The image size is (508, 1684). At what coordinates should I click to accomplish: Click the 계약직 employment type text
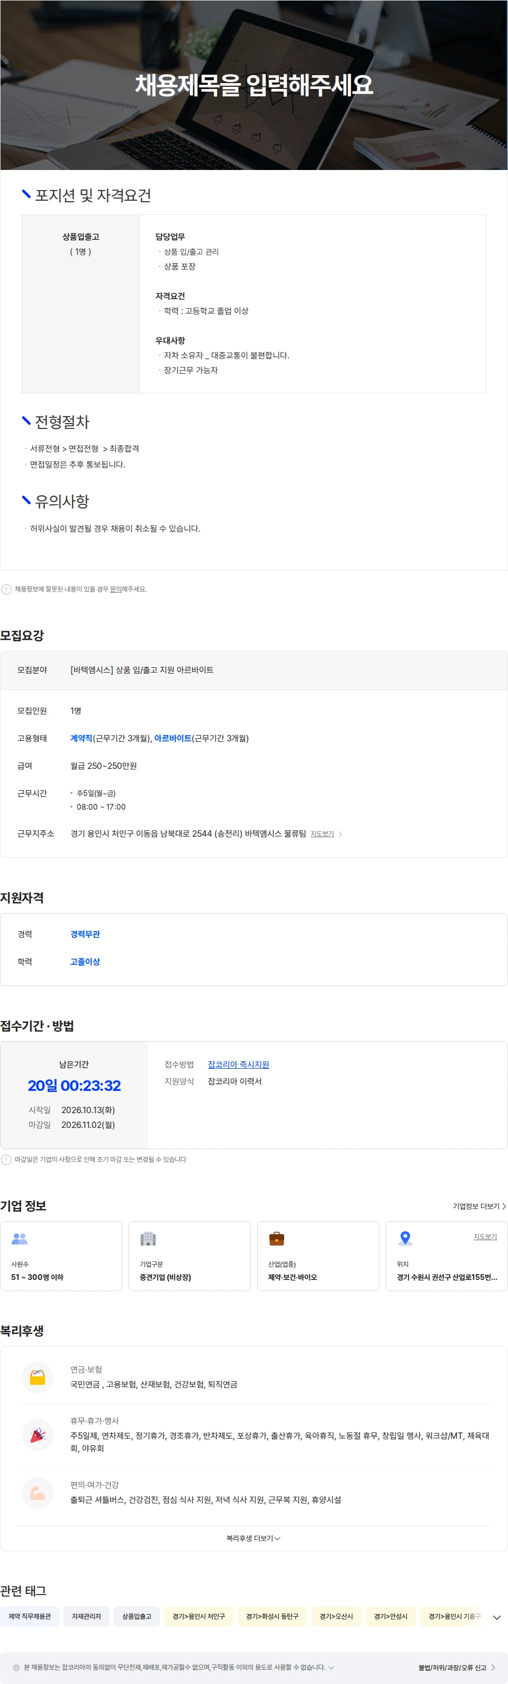click(81, 738)
